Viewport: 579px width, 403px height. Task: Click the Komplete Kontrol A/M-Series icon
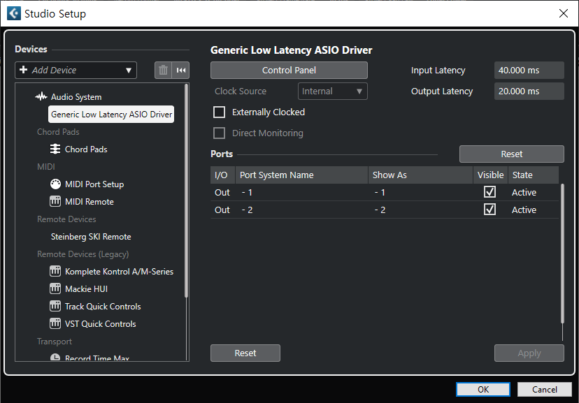click(x=55, y=271)
